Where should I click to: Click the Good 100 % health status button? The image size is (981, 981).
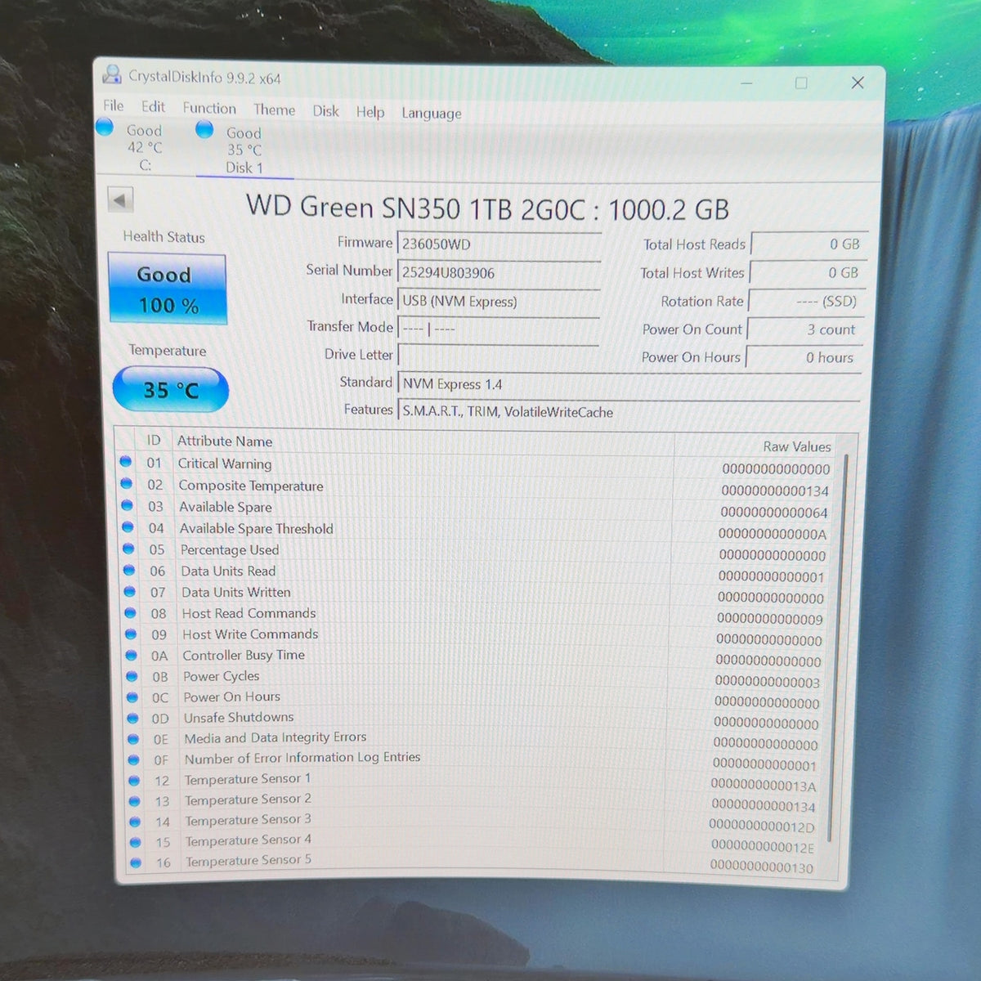(167, 289)
